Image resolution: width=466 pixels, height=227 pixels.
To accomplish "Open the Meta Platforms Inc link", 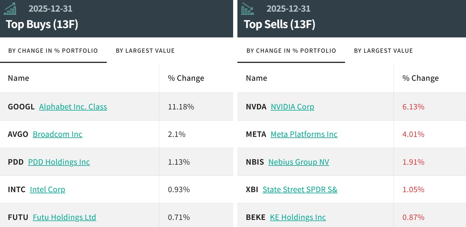I will [304, 134].
